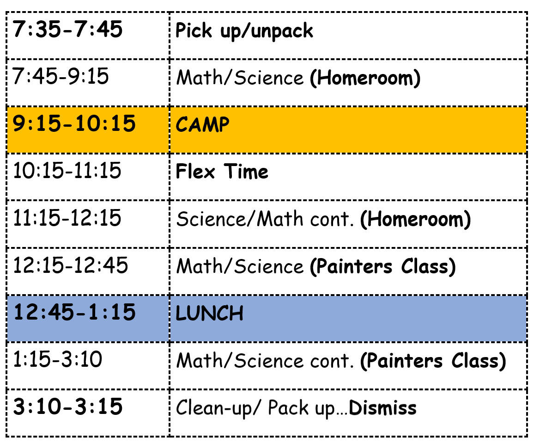Viewport: 534px width, 444px height.
Task: Click the 11:15-12:15 time cell
Action: pos(88,224)
